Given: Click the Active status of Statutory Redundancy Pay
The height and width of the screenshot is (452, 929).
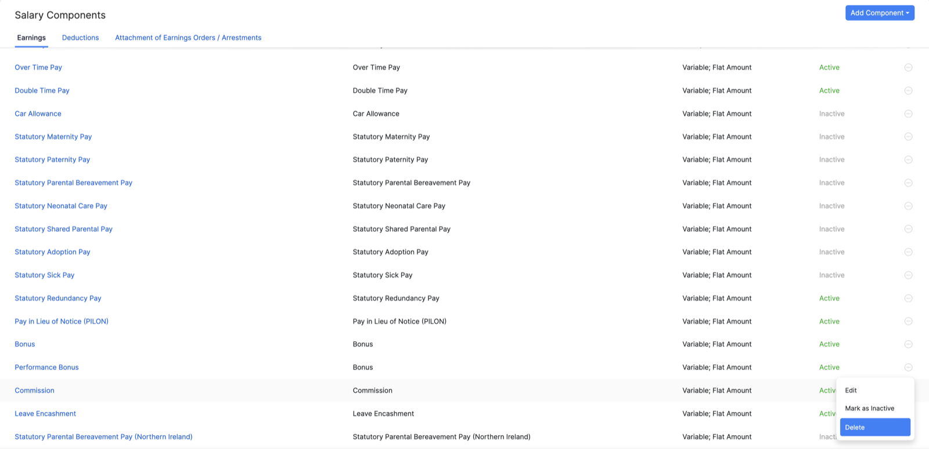Looking at the screenshot, I should 829,298.
